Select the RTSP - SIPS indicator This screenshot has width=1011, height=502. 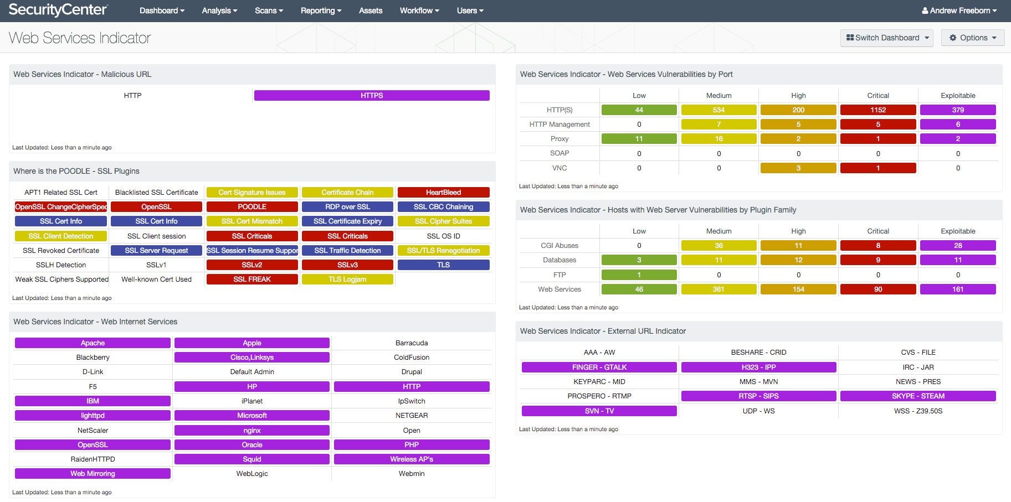758,396
